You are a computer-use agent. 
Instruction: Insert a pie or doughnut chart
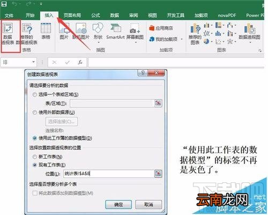(x=206, y=41)
